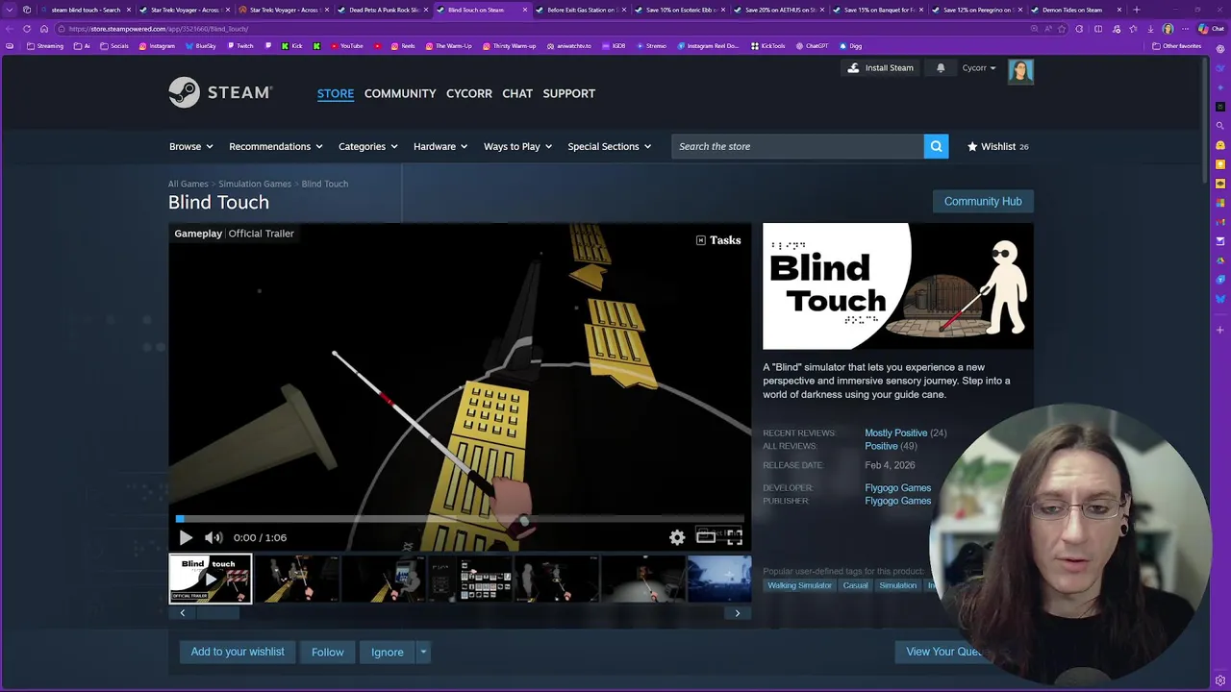This screenshot has height=692, width=1231.
Task: Open the Cycorr account dropdown
Action: pos(979,68)
